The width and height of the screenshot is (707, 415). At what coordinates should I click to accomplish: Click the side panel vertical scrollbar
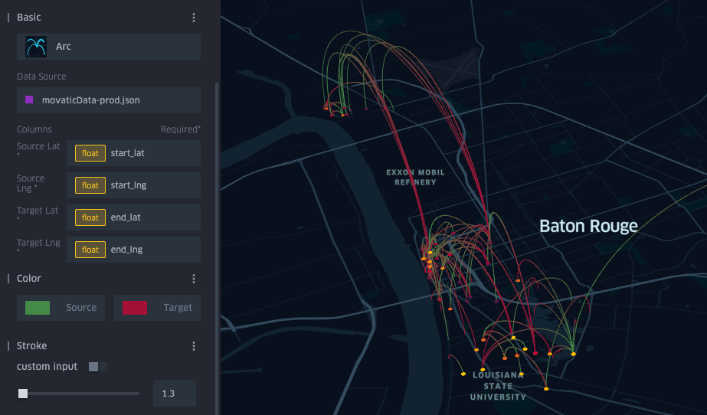(x=217, y=248)
